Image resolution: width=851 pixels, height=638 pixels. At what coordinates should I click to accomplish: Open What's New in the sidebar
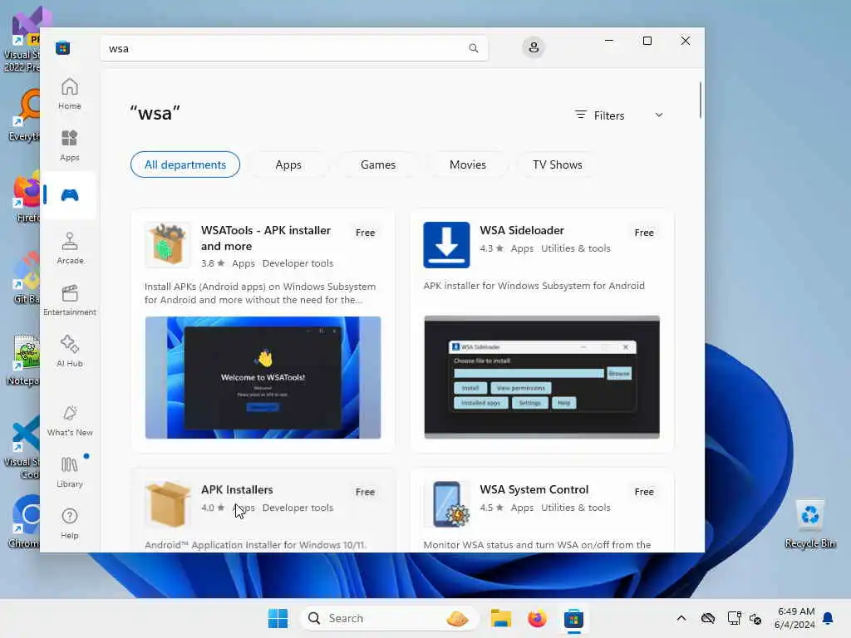70,420
